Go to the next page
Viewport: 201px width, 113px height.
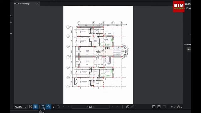[x=112, y=107]
